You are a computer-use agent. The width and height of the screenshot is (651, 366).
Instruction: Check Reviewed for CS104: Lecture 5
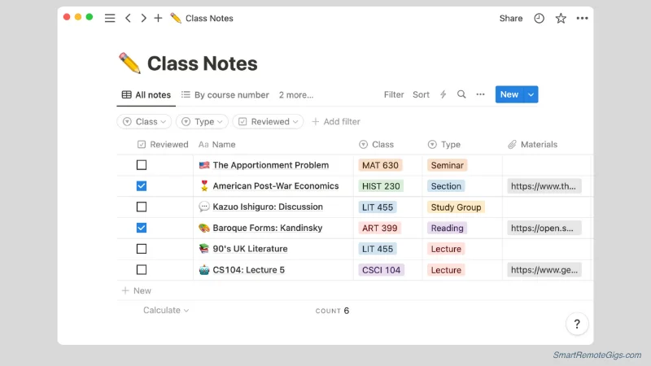point(142,270)
